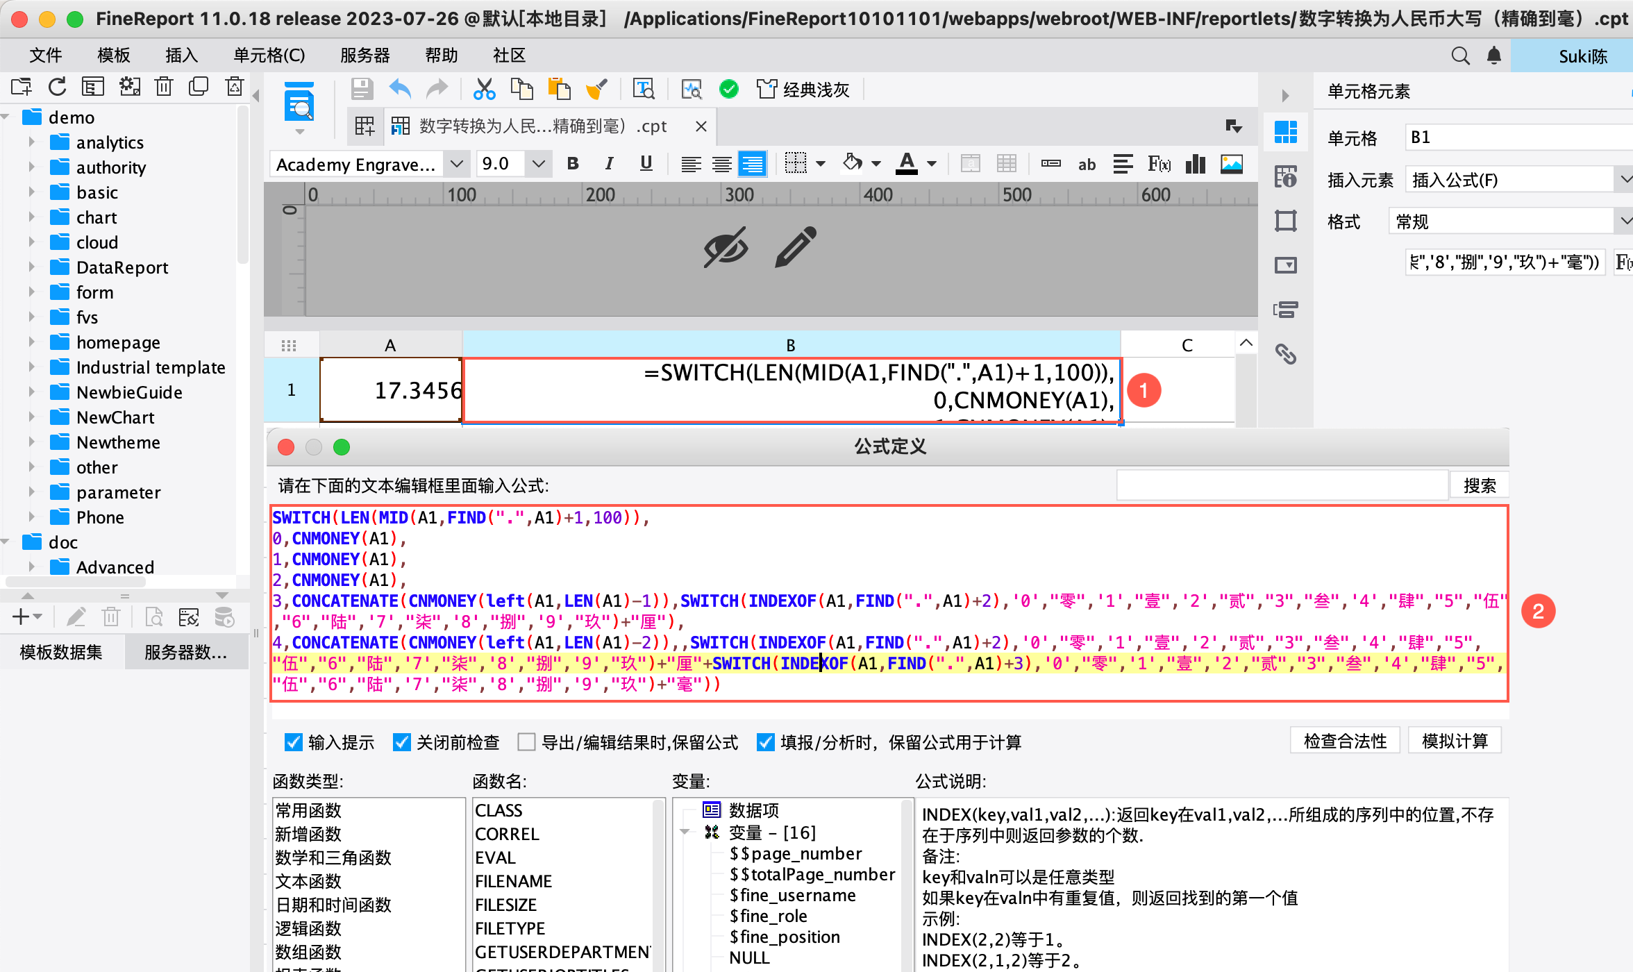Image resolution: width=1633 pixels, height=972 pixels.
Task: Disable the 关闭前检查 checkbox
Action: [x=402, y=742]
